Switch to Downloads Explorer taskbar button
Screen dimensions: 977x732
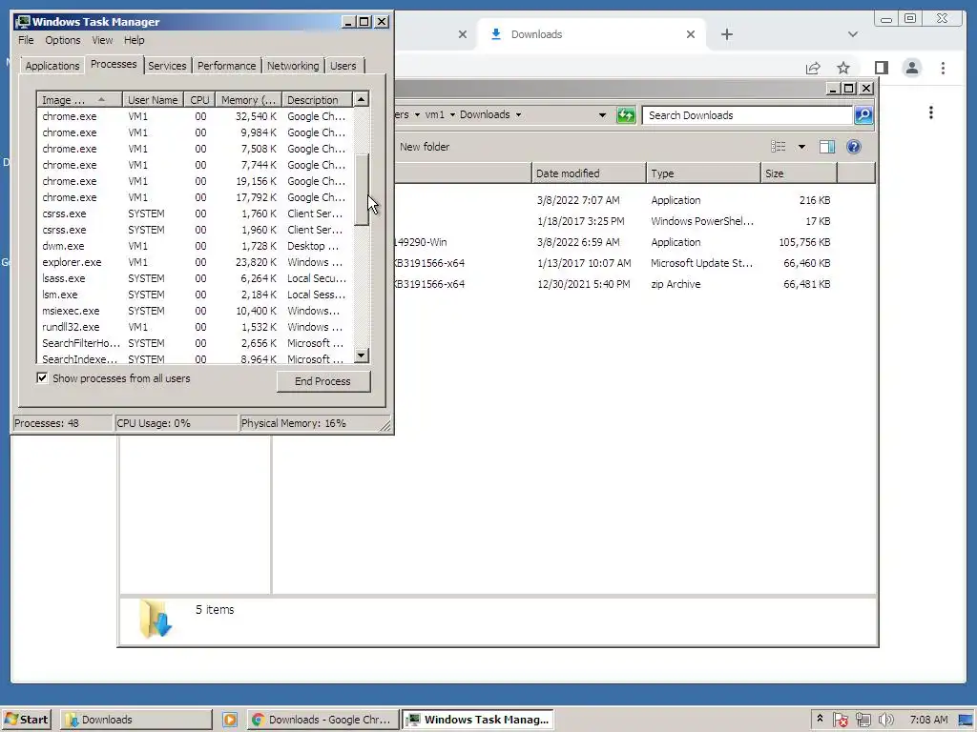pos(135,720)
